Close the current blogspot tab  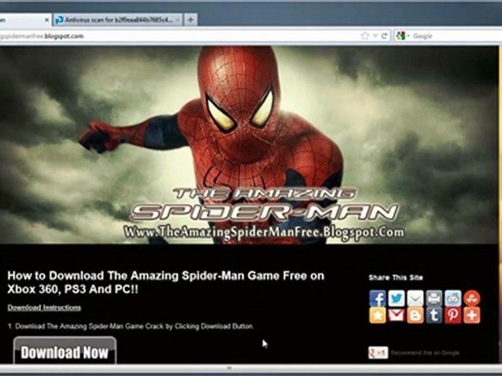point(47,20)
